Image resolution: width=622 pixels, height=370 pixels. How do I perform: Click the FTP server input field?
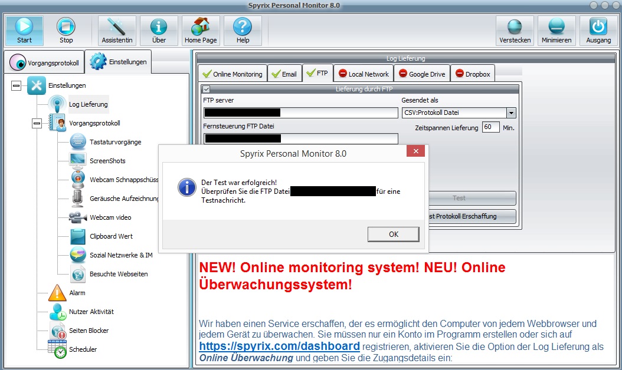[x=301, y=113]
